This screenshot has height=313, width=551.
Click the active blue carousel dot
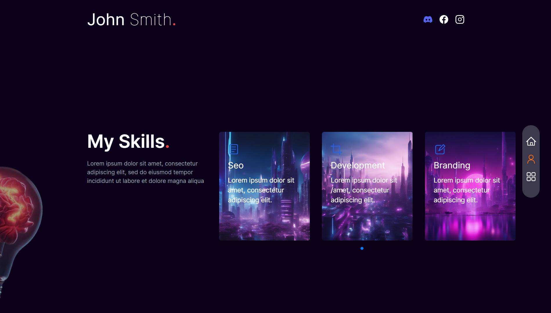[x=362, y=248]
